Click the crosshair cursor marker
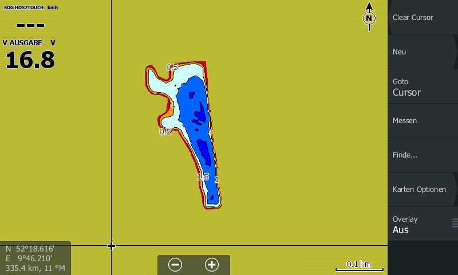This screenshot has height=275, width=458. [111, 246]
